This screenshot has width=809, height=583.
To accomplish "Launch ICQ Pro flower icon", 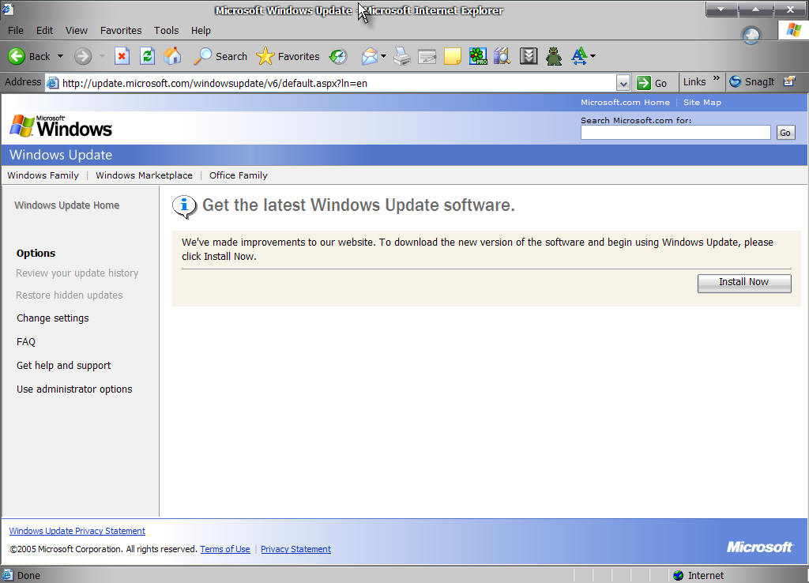I will pos(478,56).
